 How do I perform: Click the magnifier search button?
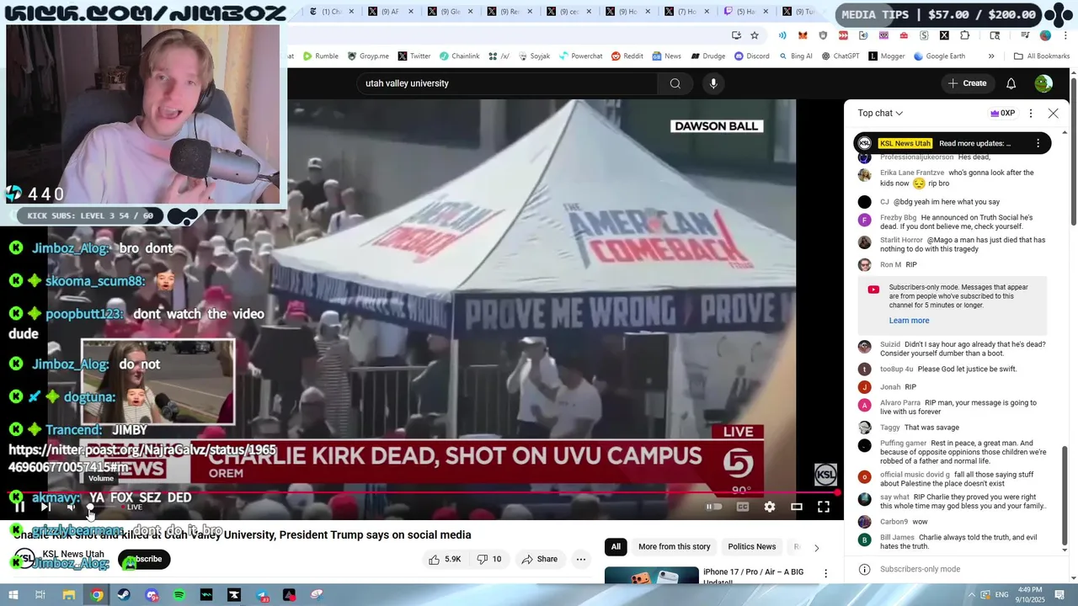coord(675,83)
